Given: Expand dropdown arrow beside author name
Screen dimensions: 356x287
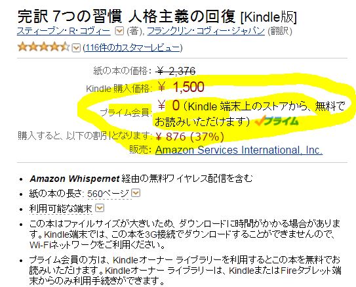Looking at the screenshot, I should 119,31.
